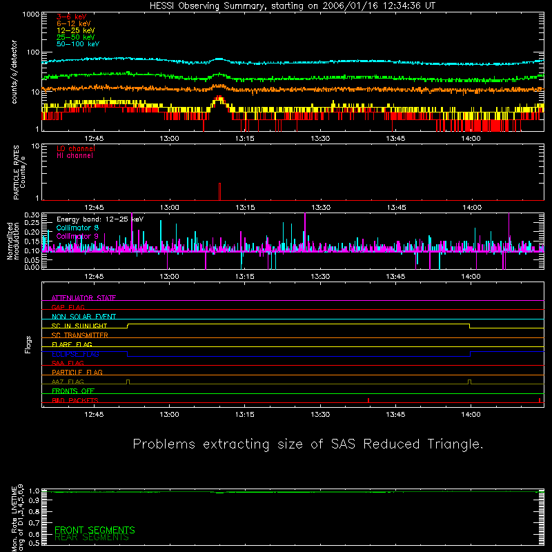The width and height of the screenshot is (552, 552).
Task: Click the SAA FLAG label
Action: pos(68,363)
